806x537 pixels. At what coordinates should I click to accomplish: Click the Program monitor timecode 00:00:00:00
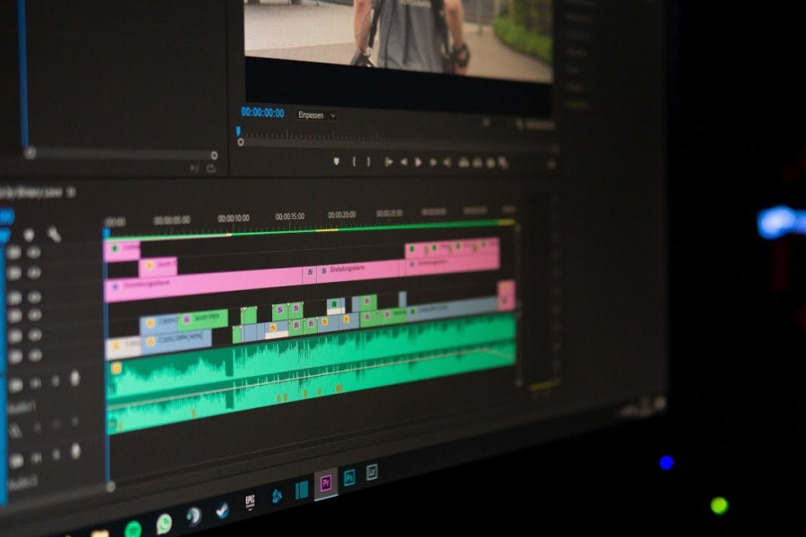(x=262, y=113)
